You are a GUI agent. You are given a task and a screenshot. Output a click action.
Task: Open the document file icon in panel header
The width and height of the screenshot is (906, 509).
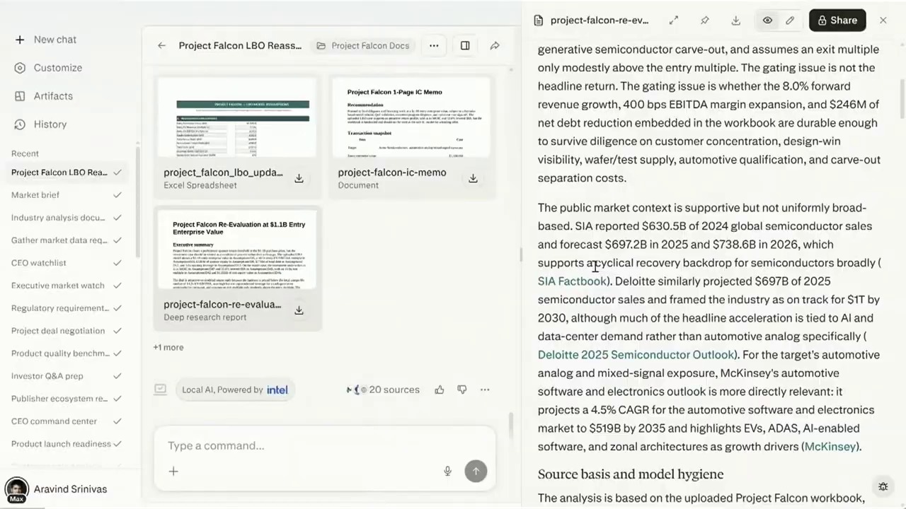click(538, 21)
